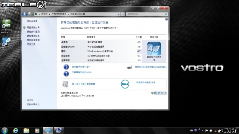
Task: Click the 重新執行評估 re-run assessment link
Action: [x=160, y=93]
